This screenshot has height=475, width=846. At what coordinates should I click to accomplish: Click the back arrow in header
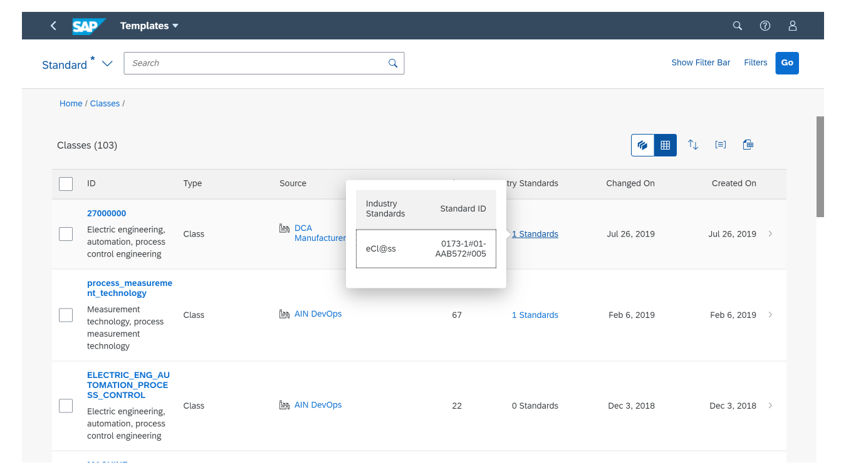(53, 26)
